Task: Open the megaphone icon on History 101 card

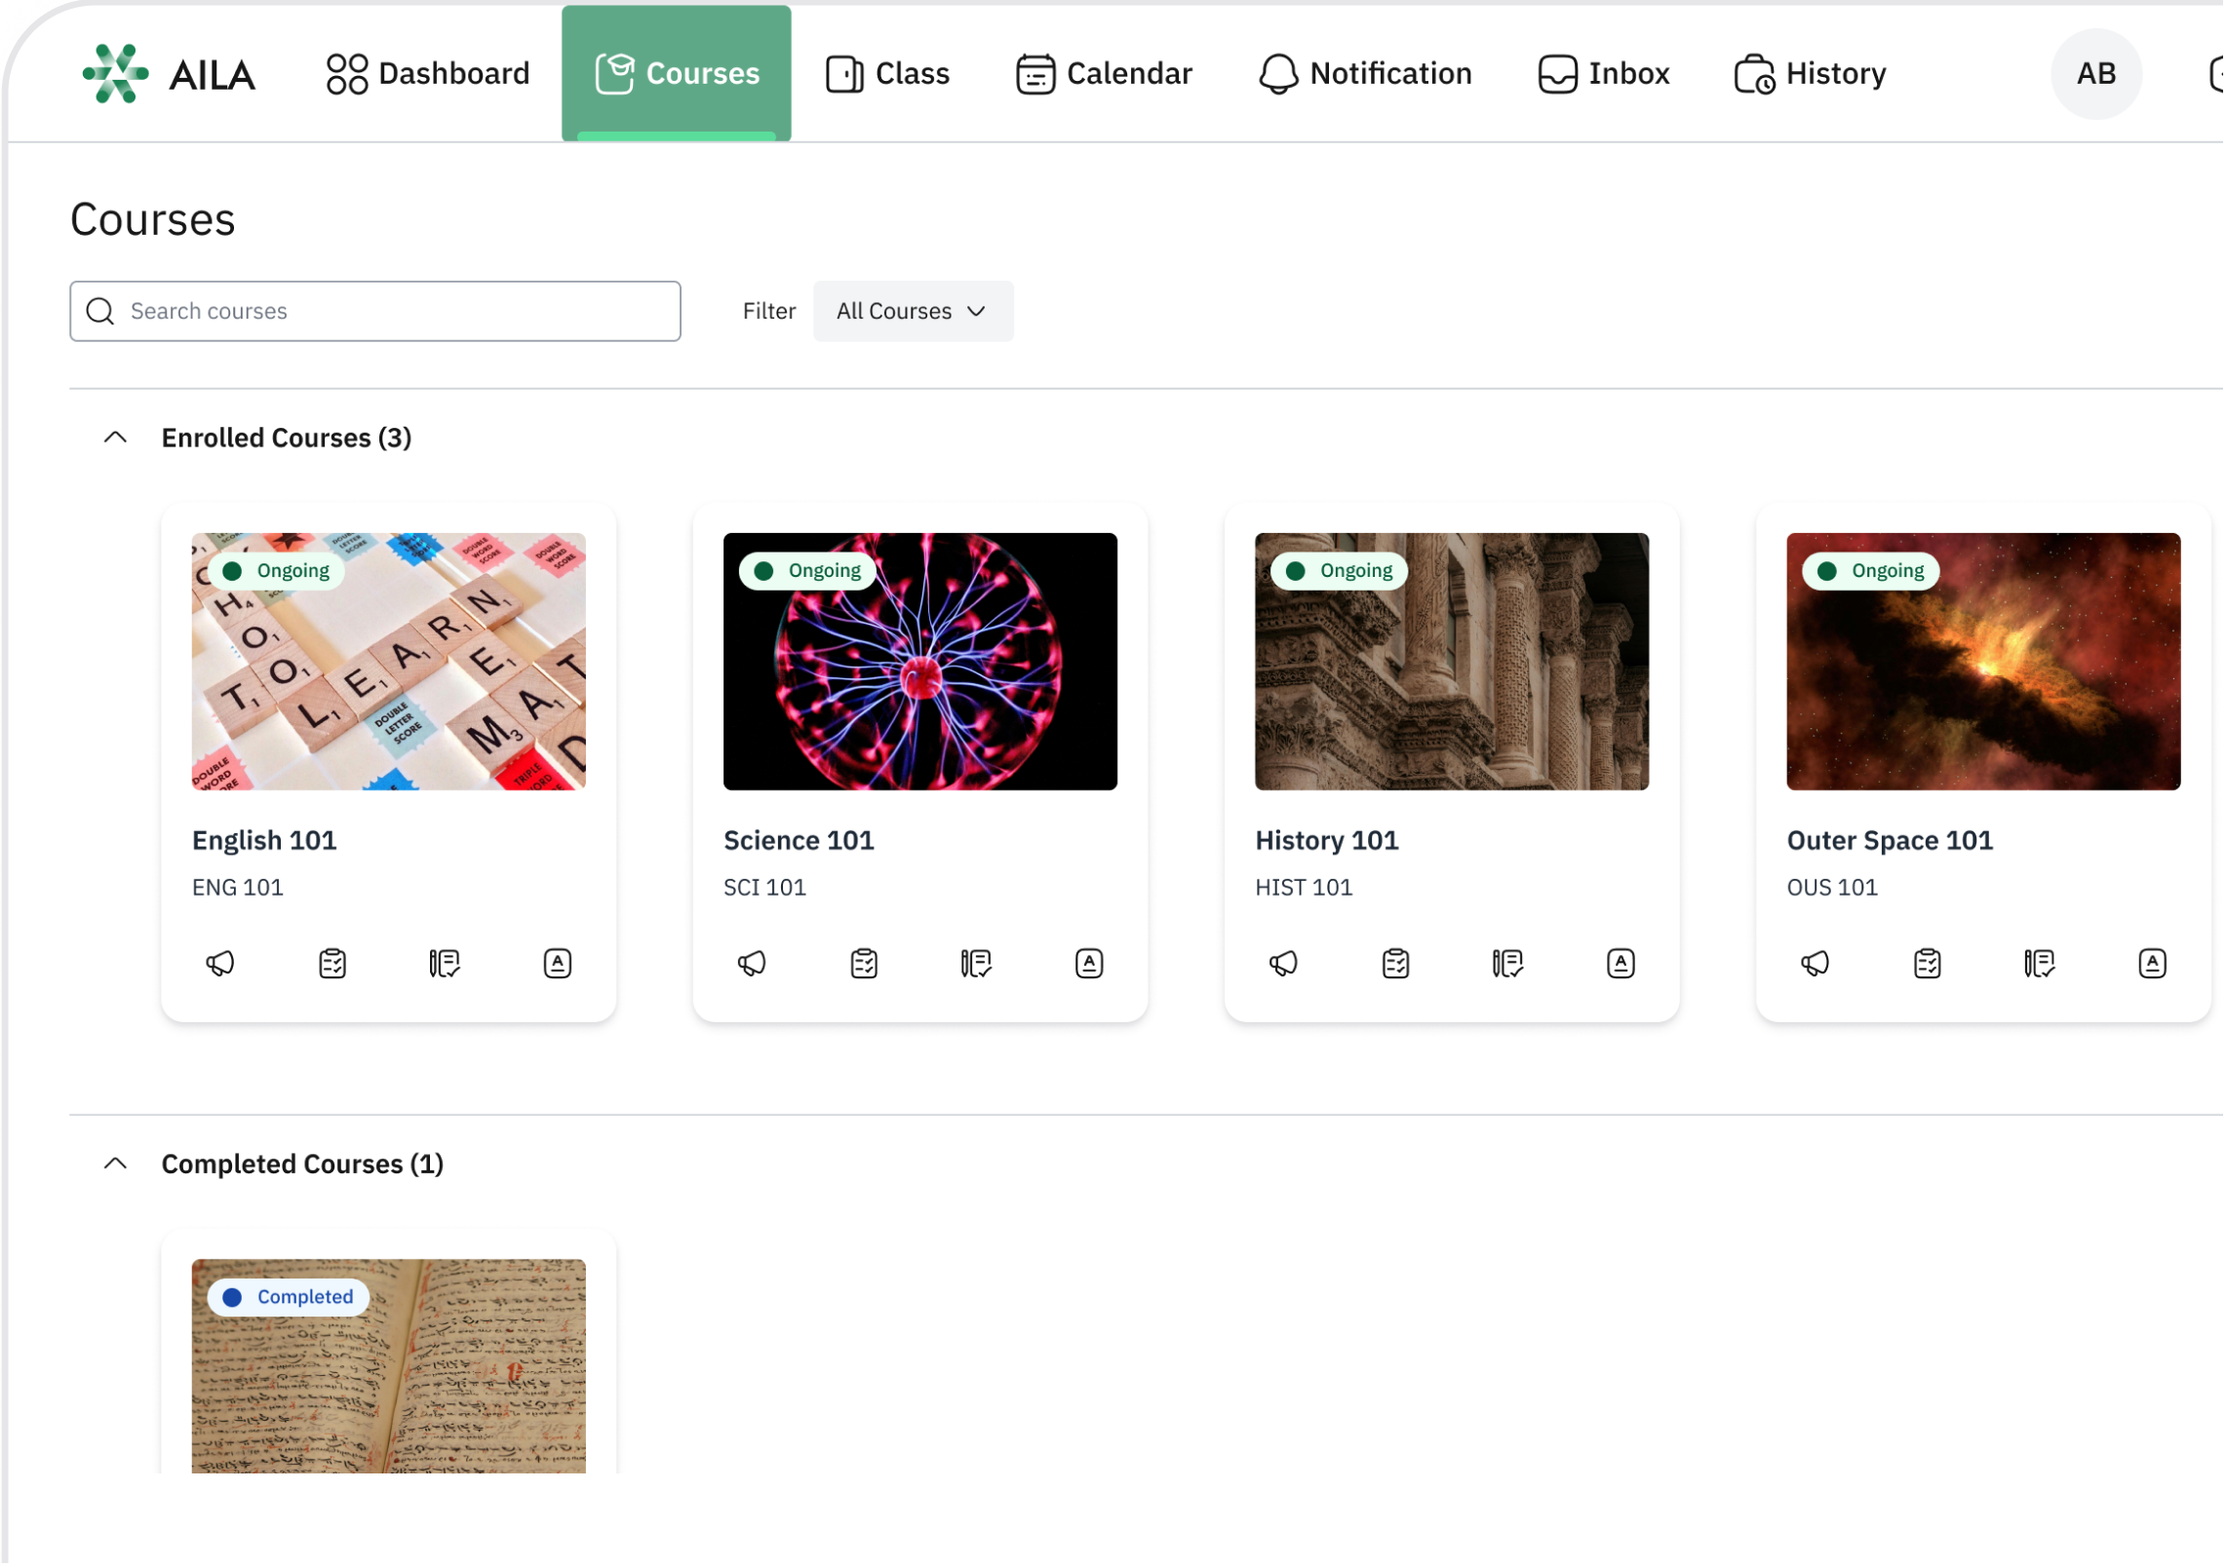Action: click(1283, 963)
